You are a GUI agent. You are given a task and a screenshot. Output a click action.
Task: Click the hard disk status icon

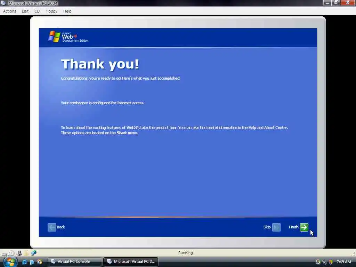5,254
